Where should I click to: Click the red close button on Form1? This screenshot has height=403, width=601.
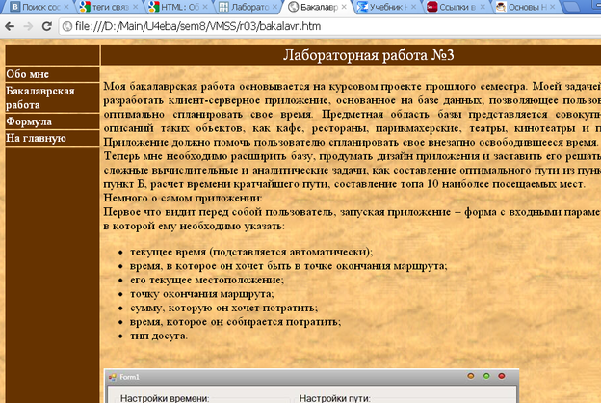point(502,376)
